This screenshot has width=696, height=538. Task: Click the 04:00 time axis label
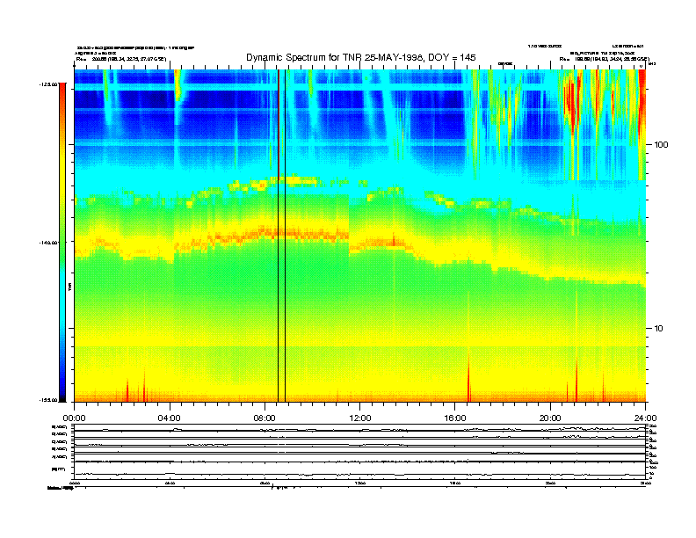coord(170,418)
